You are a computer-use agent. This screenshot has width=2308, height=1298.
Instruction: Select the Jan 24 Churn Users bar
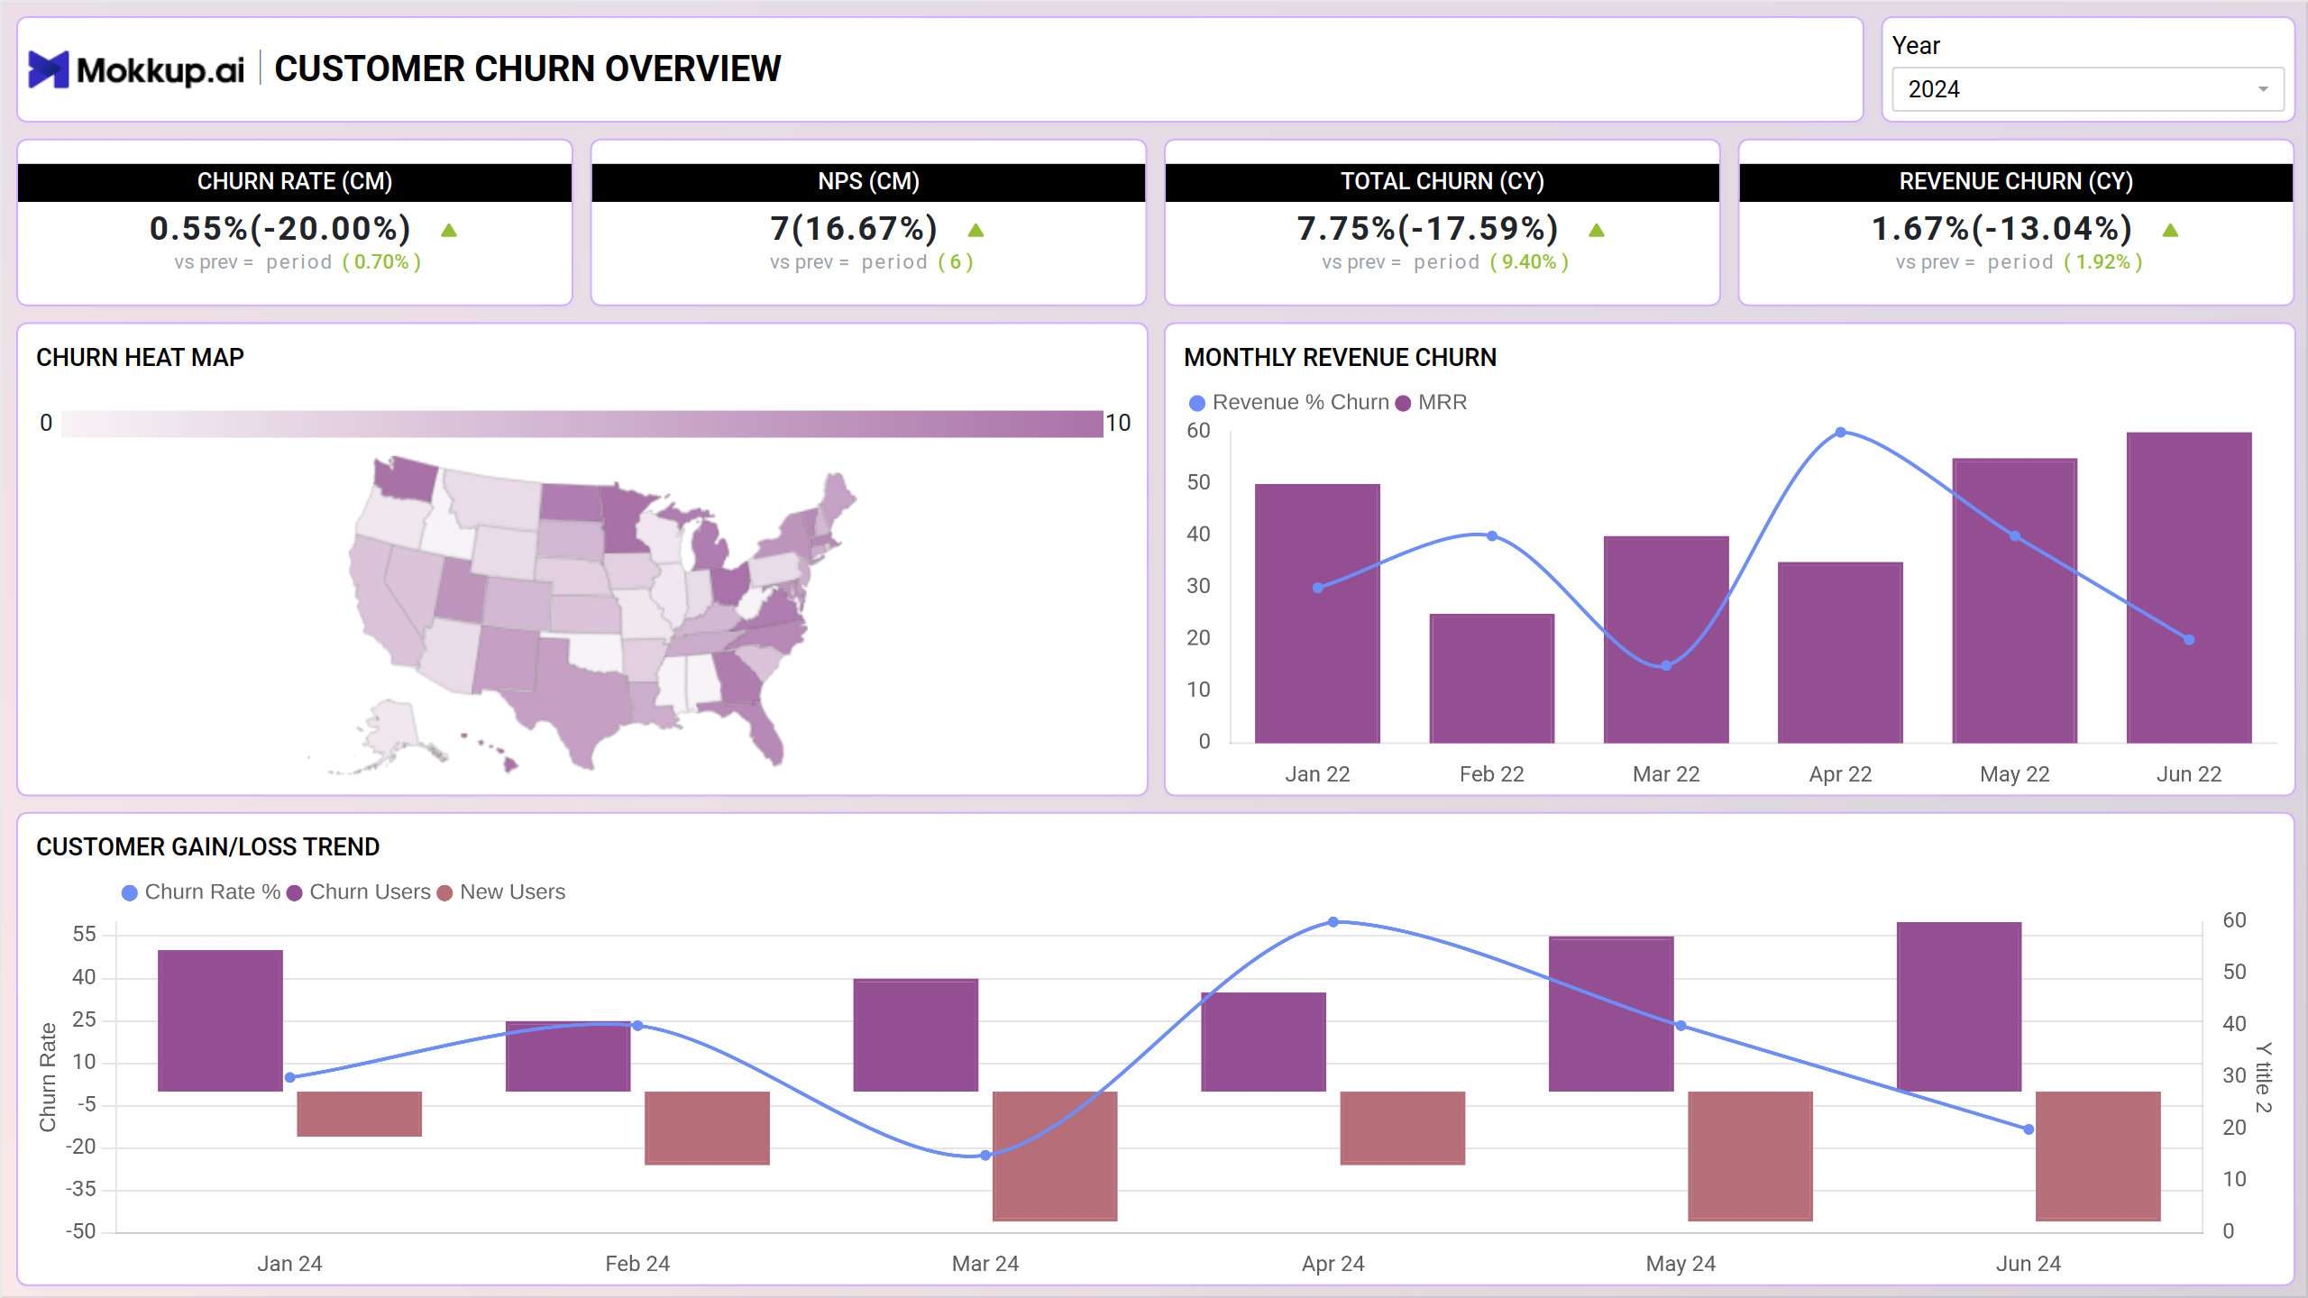(220, 1020)
